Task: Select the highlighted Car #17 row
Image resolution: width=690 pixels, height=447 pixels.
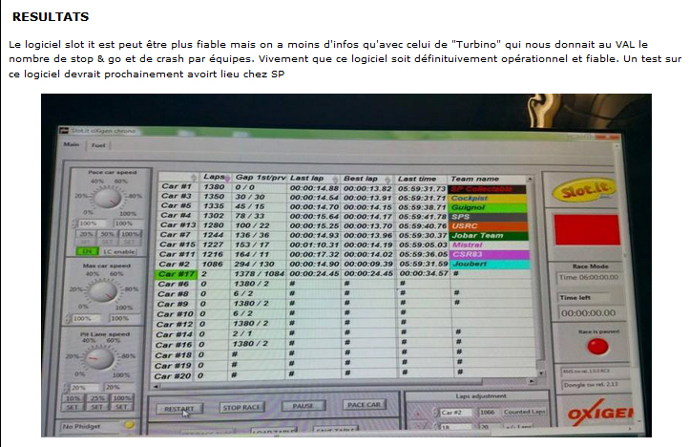Action: tap(345, 274)
